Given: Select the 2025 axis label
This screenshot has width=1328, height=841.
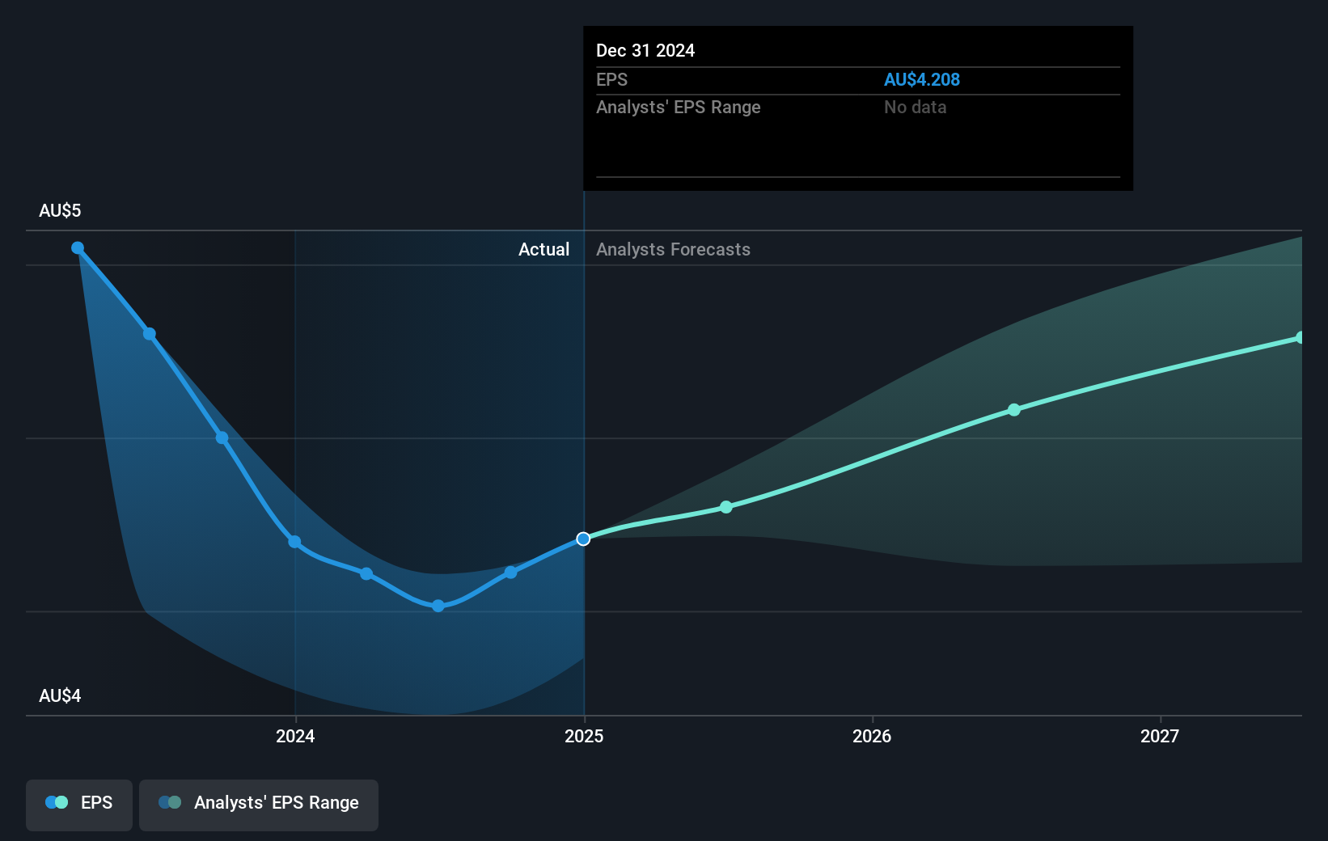Looking at the screenshot, I should 585,736.
